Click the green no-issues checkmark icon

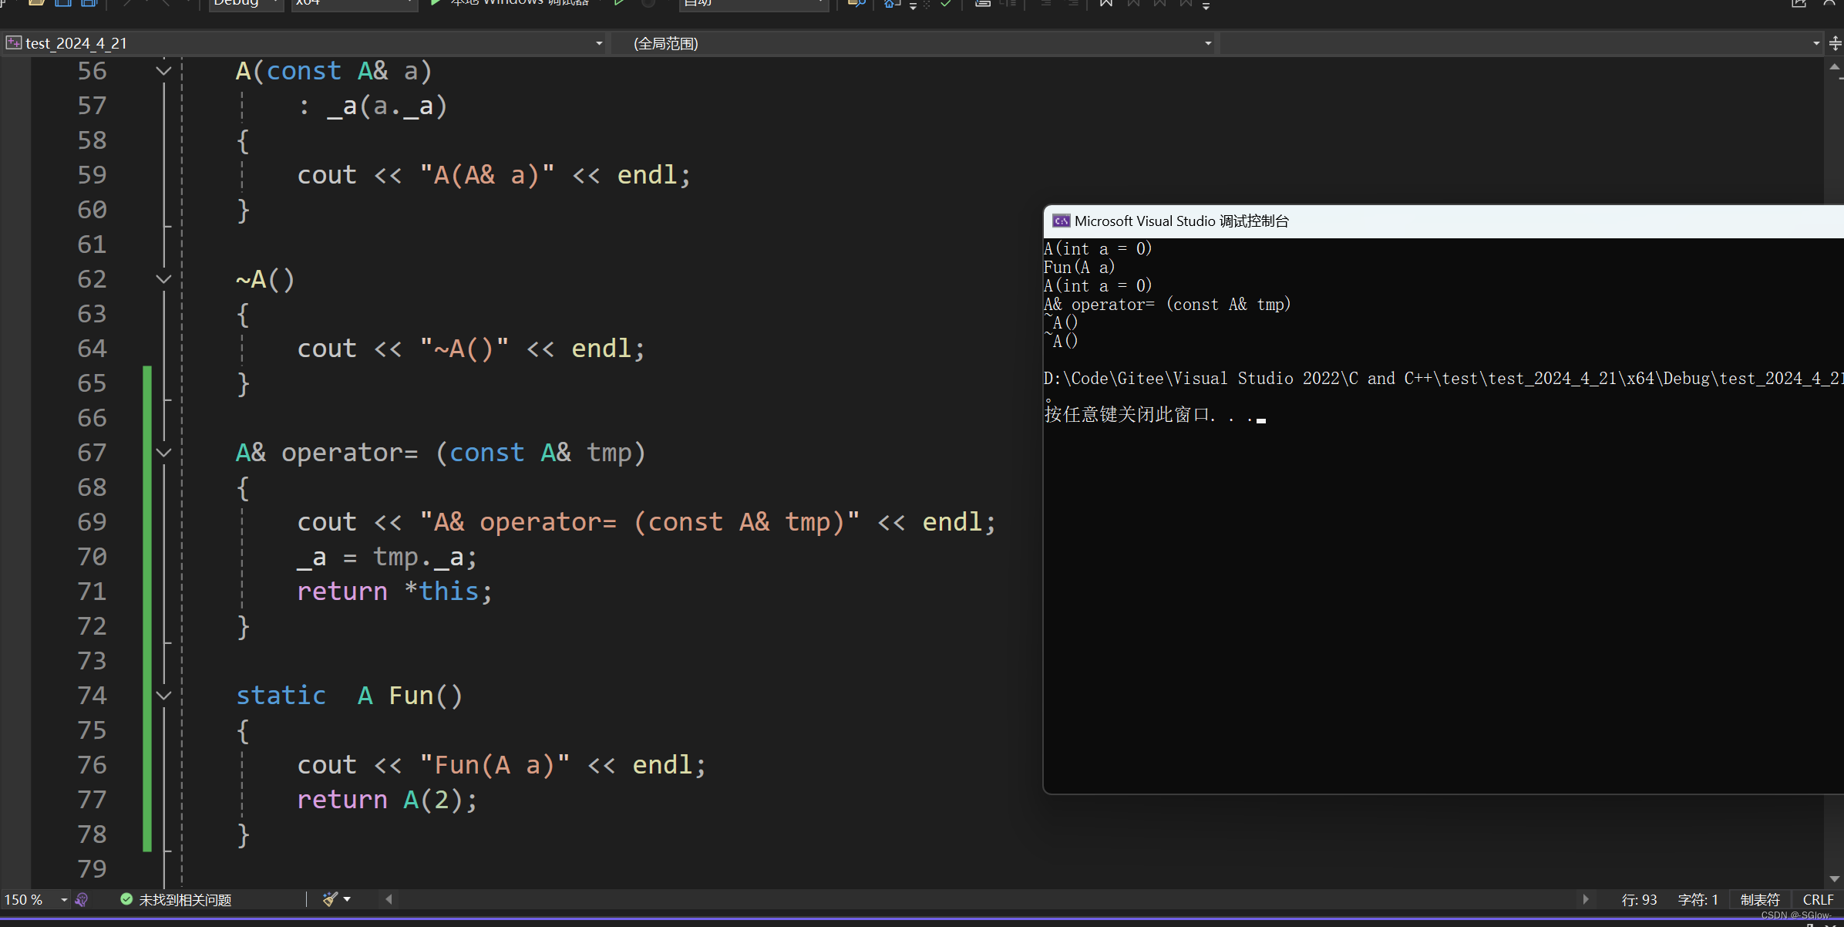click(126, 899)
